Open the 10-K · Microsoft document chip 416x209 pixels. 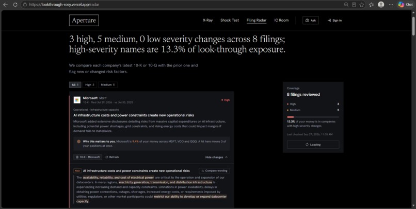point(88,157)
